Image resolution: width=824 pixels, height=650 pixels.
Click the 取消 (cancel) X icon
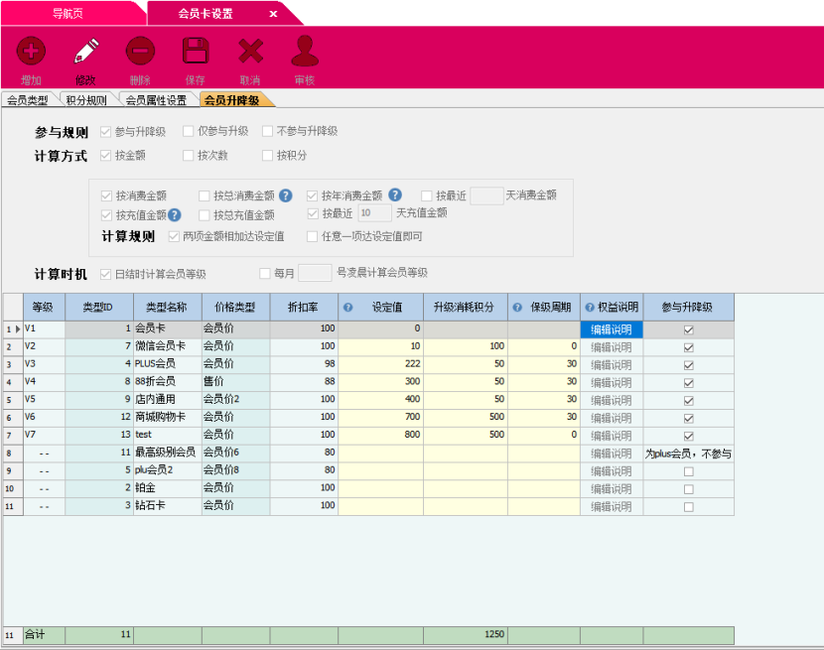[250, 51]
